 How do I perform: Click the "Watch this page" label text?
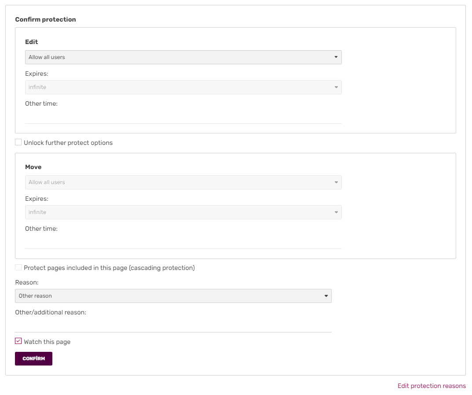pyautogui.click(x=47, y=342)
